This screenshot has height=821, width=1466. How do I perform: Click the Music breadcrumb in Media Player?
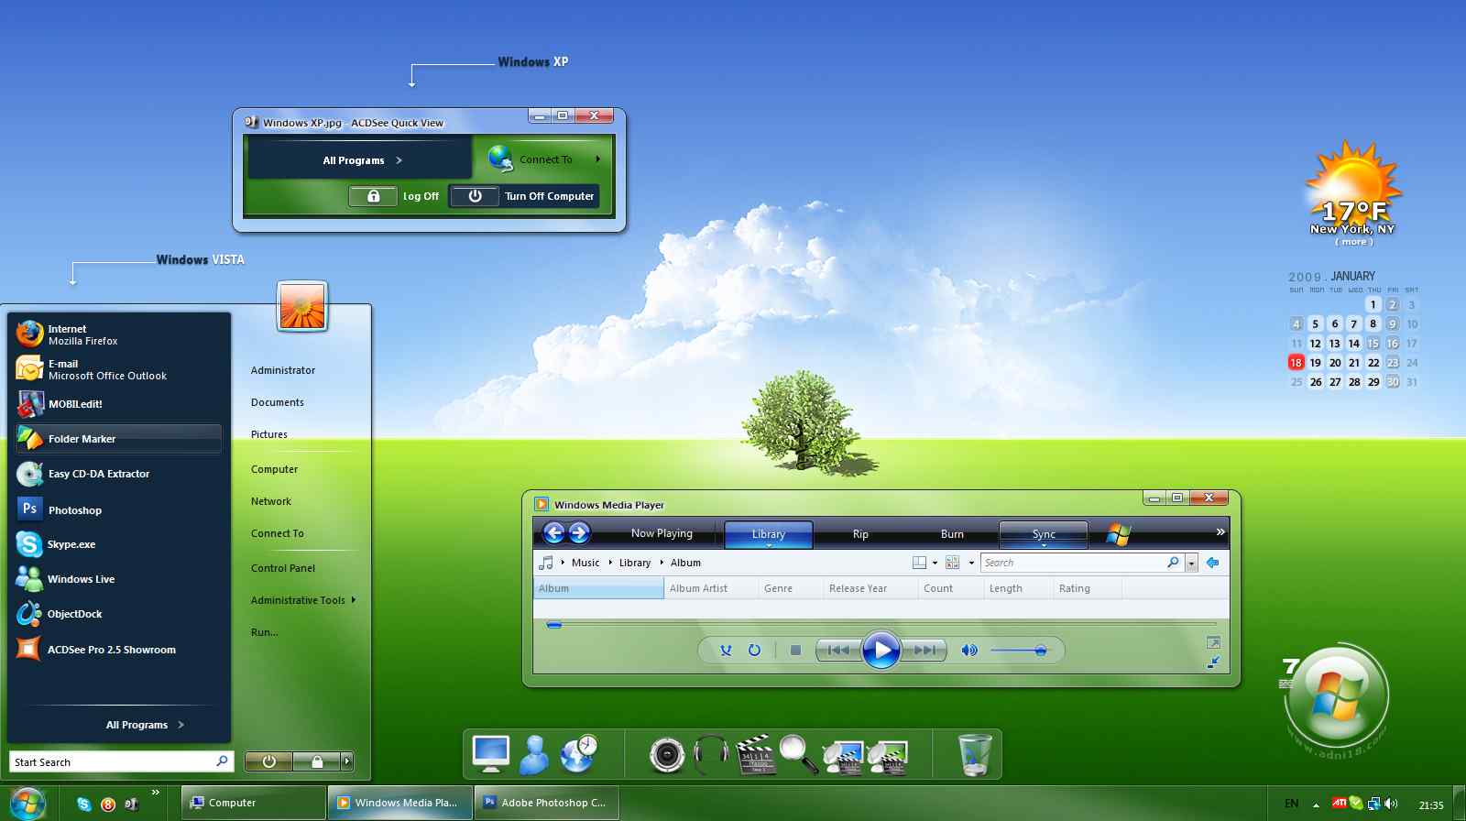(585, 563)
